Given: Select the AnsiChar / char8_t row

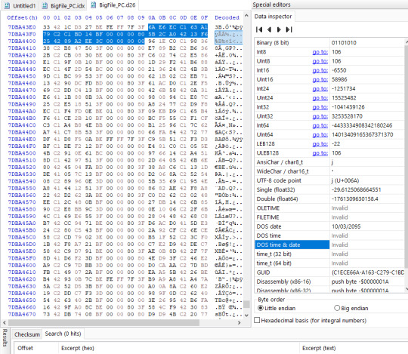Looking at the screenshot, I should [x=329, y=162].
